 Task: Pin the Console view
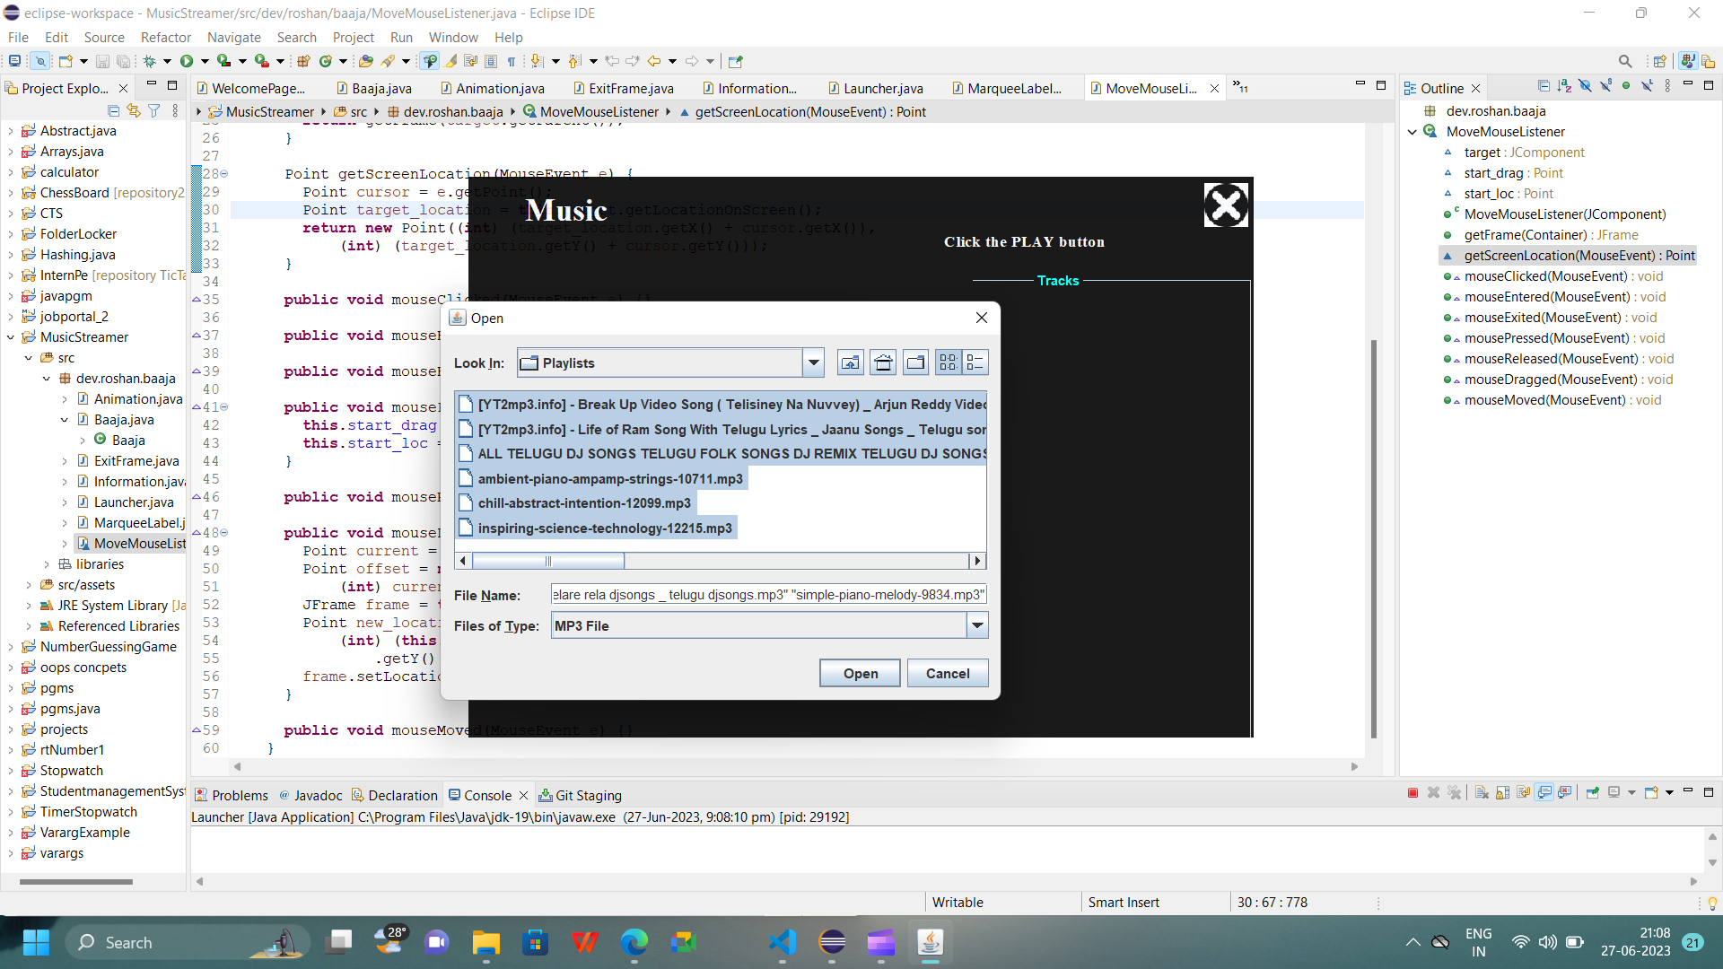1593,793
